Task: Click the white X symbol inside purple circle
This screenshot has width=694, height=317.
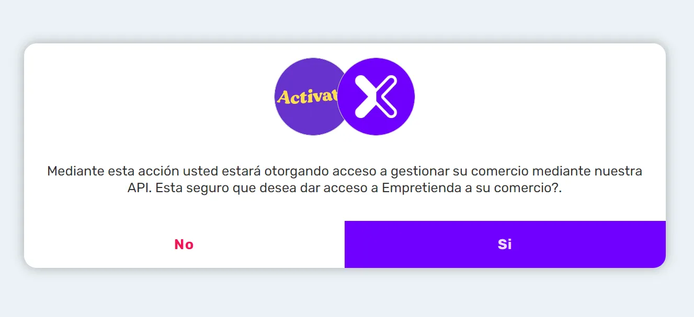Action: pyautogui.click(x=376, y=97)
